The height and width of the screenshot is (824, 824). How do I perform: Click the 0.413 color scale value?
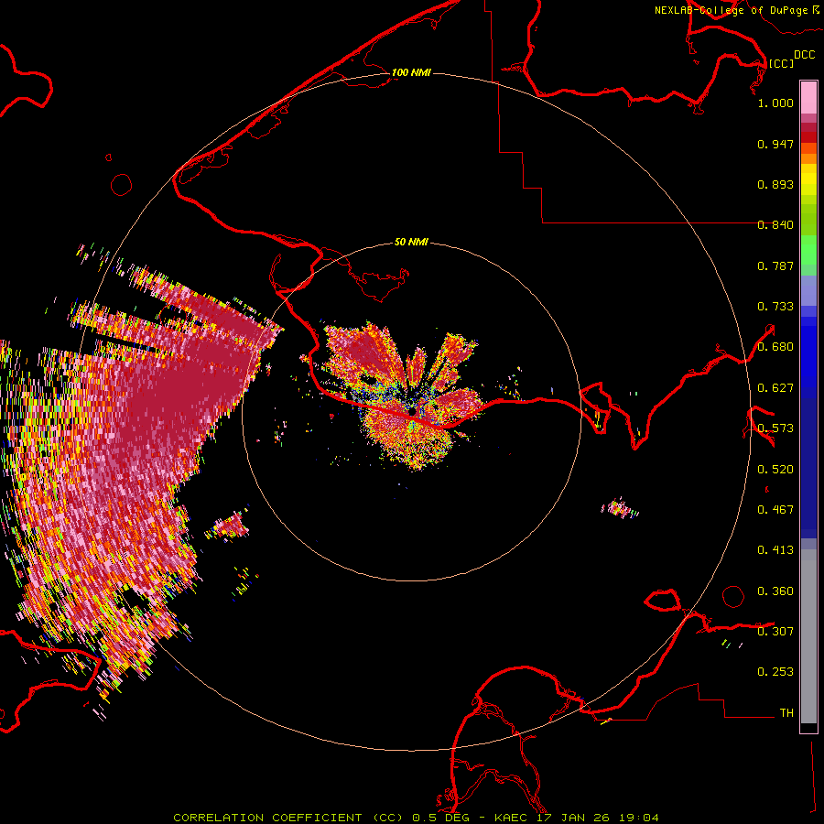[775, 550]
